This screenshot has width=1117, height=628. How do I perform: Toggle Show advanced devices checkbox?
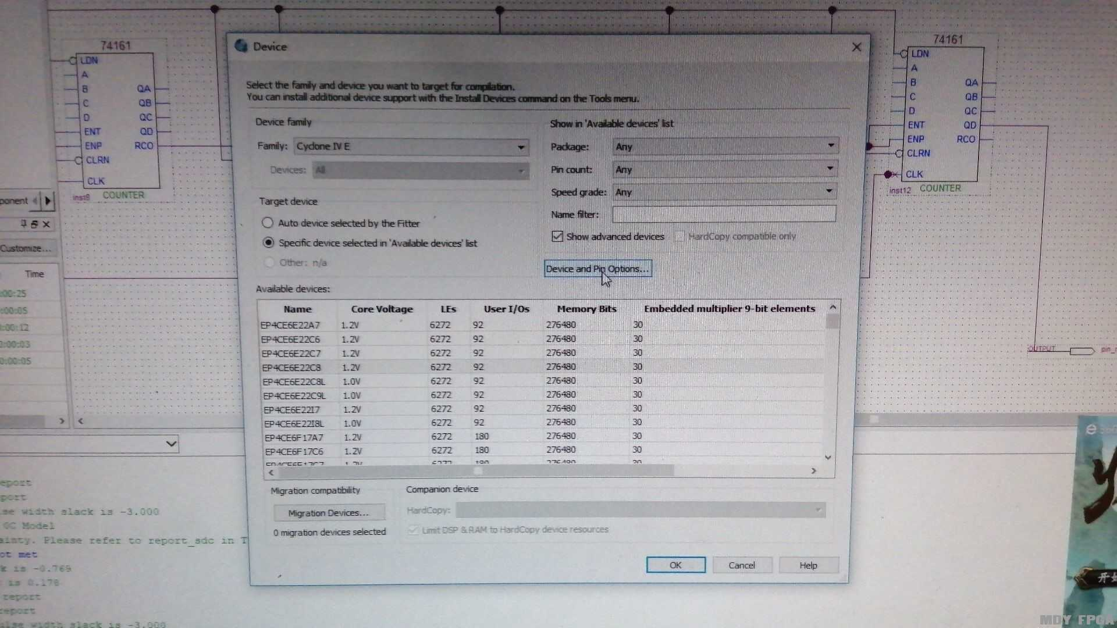[557, 236]
